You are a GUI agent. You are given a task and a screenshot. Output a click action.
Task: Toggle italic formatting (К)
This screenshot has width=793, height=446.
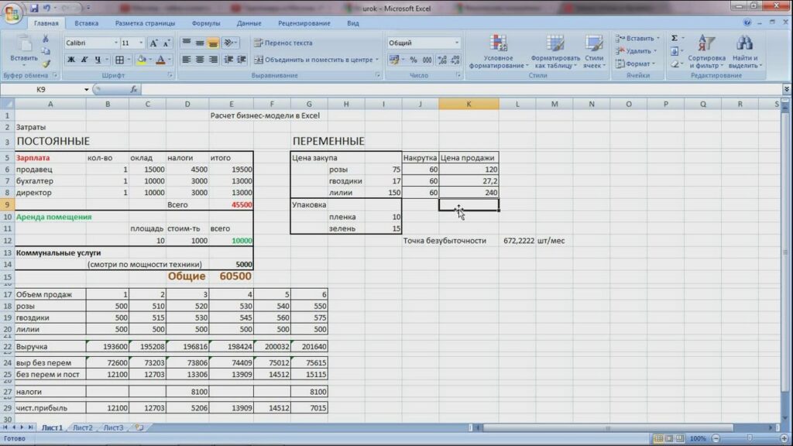[x=84, y=60]
